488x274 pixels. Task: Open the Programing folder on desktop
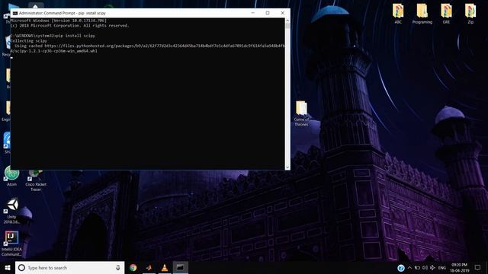click(x=422, y=14)
